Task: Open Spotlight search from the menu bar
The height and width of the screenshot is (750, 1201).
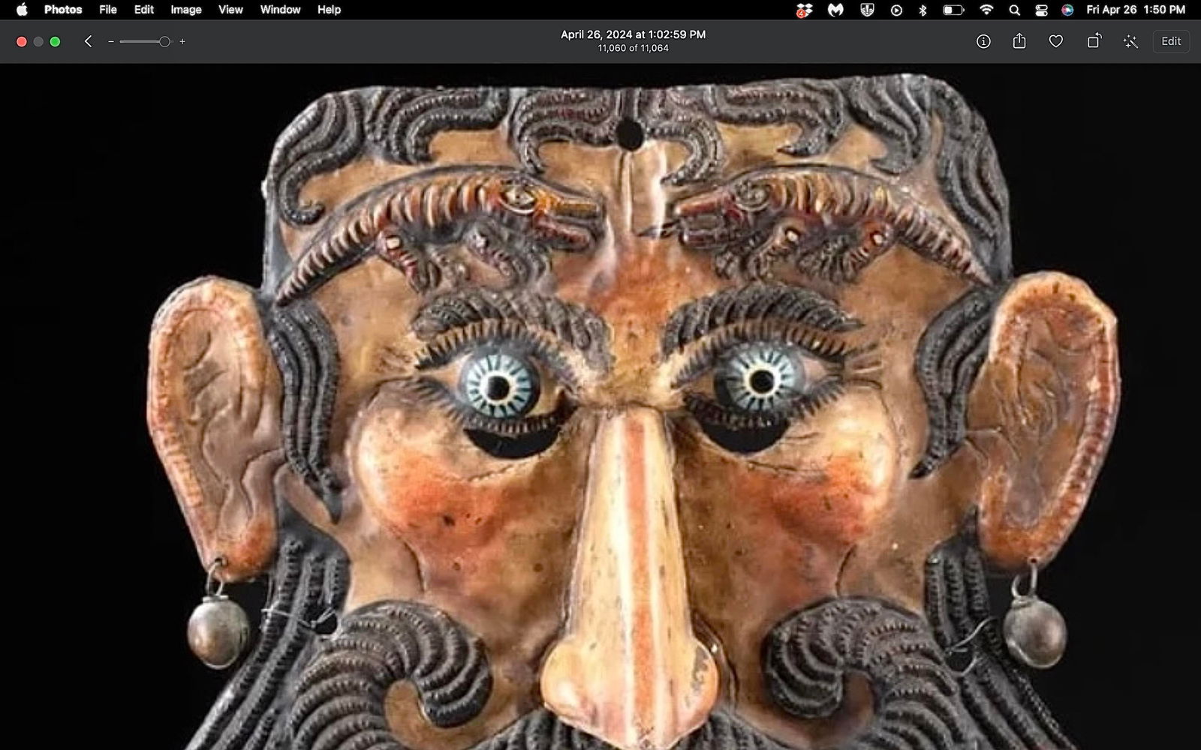Action: tap(1013, 10)
